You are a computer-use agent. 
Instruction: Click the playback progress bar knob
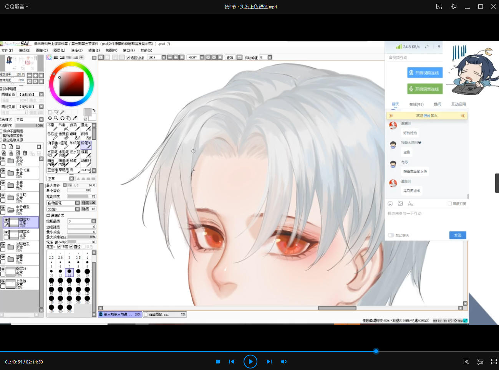click(376, 351)
